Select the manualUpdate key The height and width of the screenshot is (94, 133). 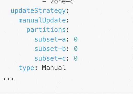(x=42, y=20)
